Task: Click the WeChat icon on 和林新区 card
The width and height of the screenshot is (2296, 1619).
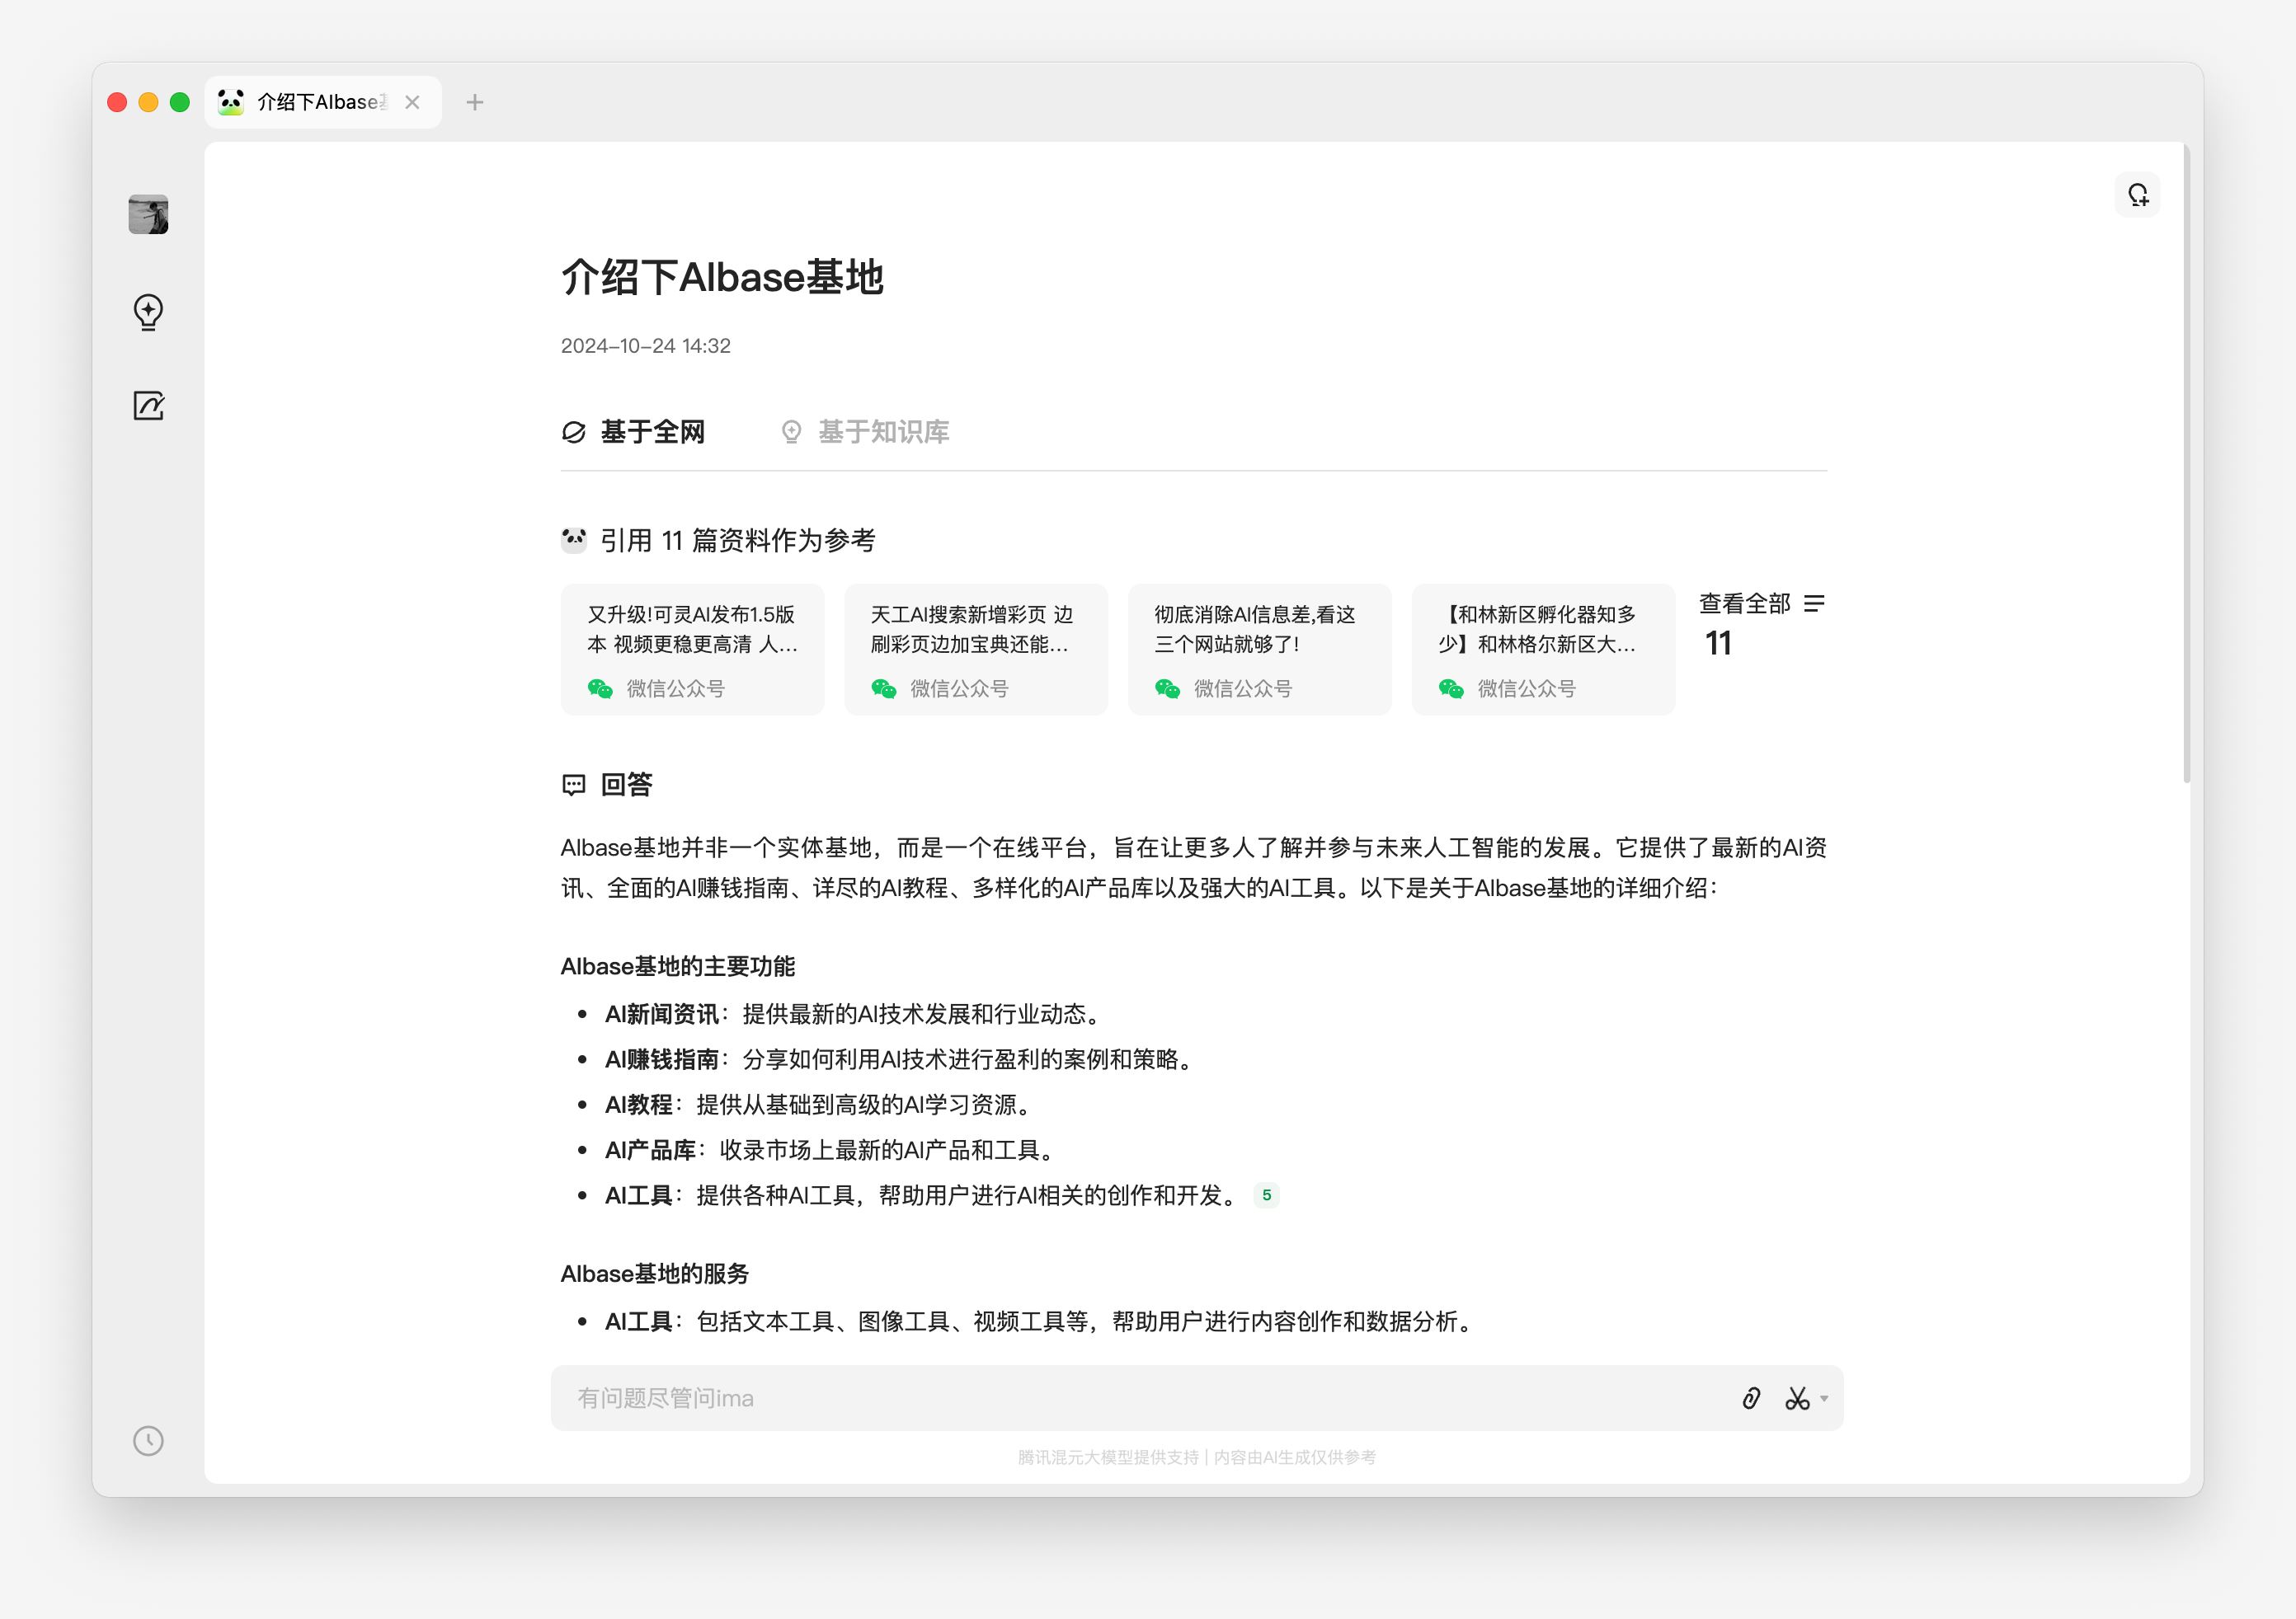Action: tap(1451, 688)
